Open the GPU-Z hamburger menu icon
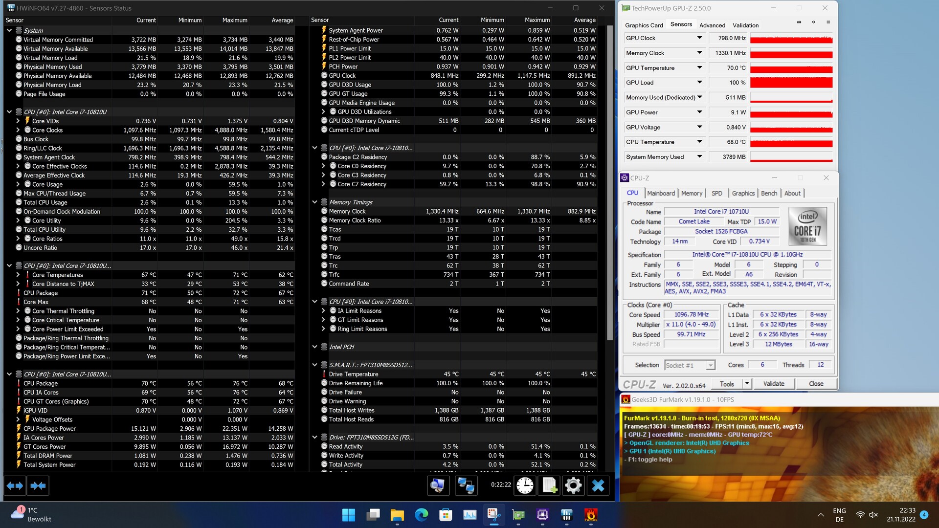 coord(828,22)
